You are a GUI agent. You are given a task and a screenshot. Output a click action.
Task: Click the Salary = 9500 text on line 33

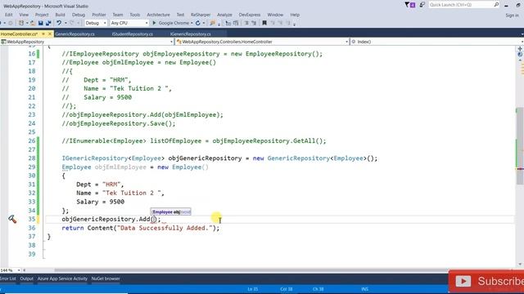(x=100, y=202)
